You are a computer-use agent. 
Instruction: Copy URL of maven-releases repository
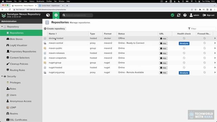click(163, 53)
